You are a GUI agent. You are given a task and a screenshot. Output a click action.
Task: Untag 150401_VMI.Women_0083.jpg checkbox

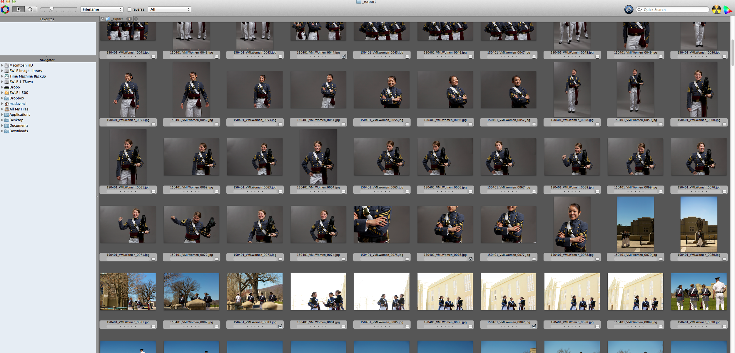point(280,326)
